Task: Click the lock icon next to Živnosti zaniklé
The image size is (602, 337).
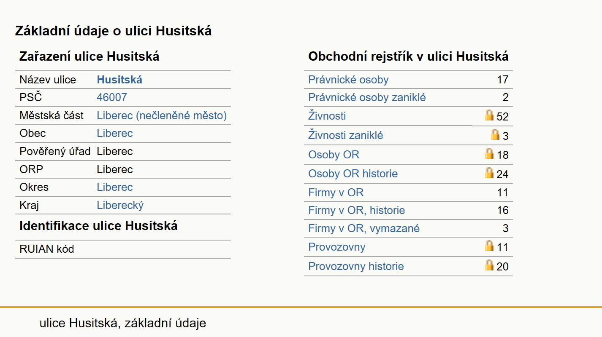Action: pos(495,134)
